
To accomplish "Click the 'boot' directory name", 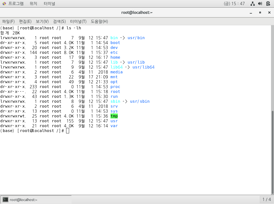I will coord(115,43).
